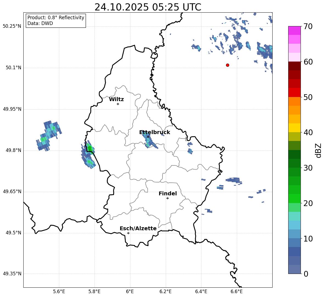Click the green echo on Luxembourg's western border
325x297 pixels.
88,154
